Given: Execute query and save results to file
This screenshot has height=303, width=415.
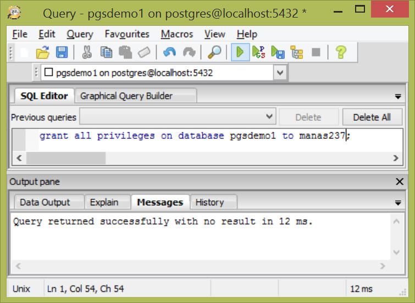Looking at the screenshot, I should pos(278,52).
